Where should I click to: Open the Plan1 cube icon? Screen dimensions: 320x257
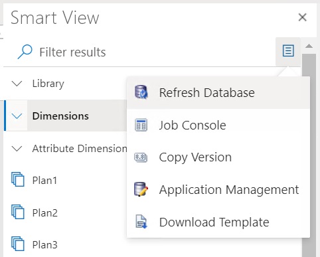point(18,179)
